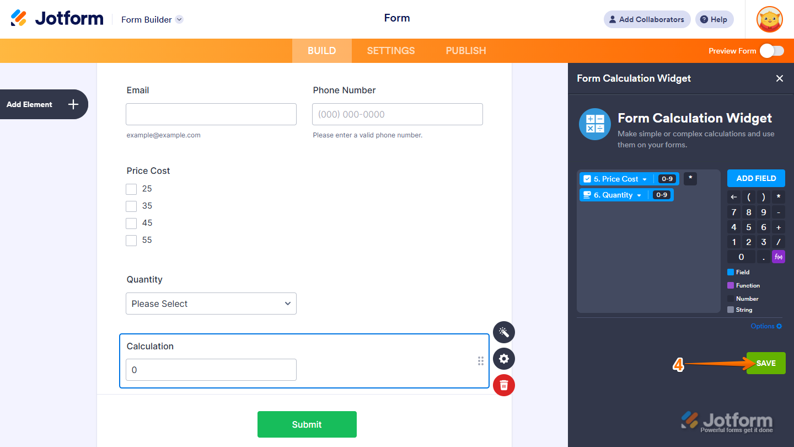Screen dimensions: 794x447
Task: Select the blue Field color swatch in the legend
Action: pos(730,272)
